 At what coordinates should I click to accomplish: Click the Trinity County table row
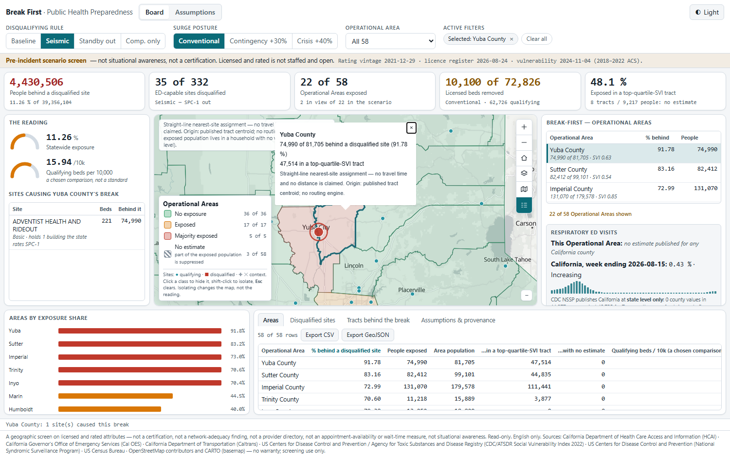[491, 399]
